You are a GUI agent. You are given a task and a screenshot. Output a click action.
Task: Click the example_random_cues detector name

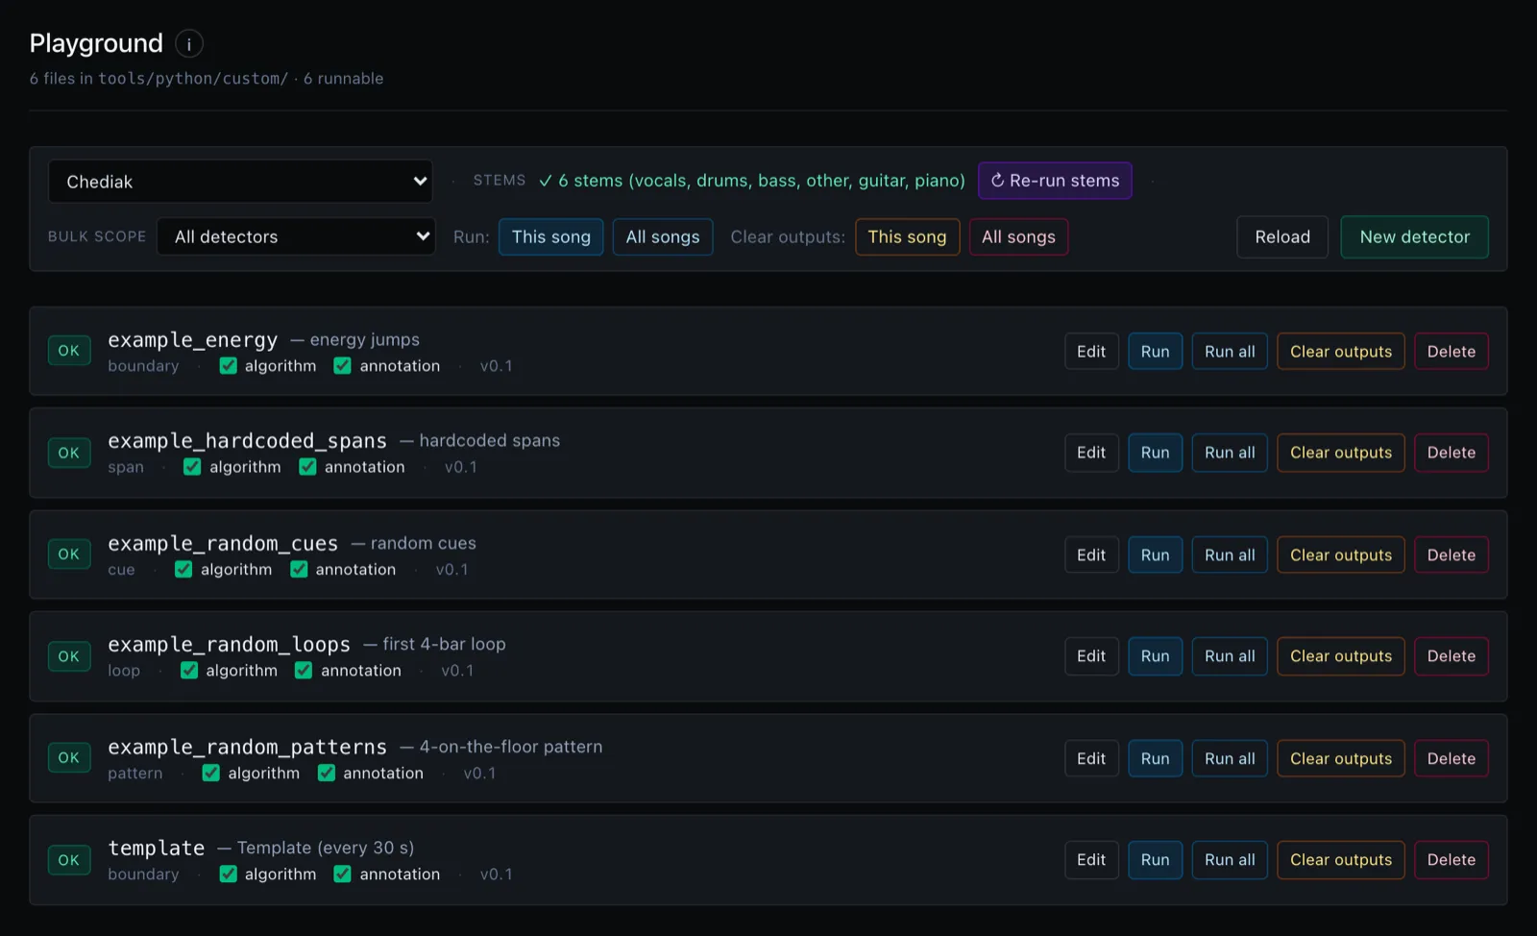click(x=223, y=544)
